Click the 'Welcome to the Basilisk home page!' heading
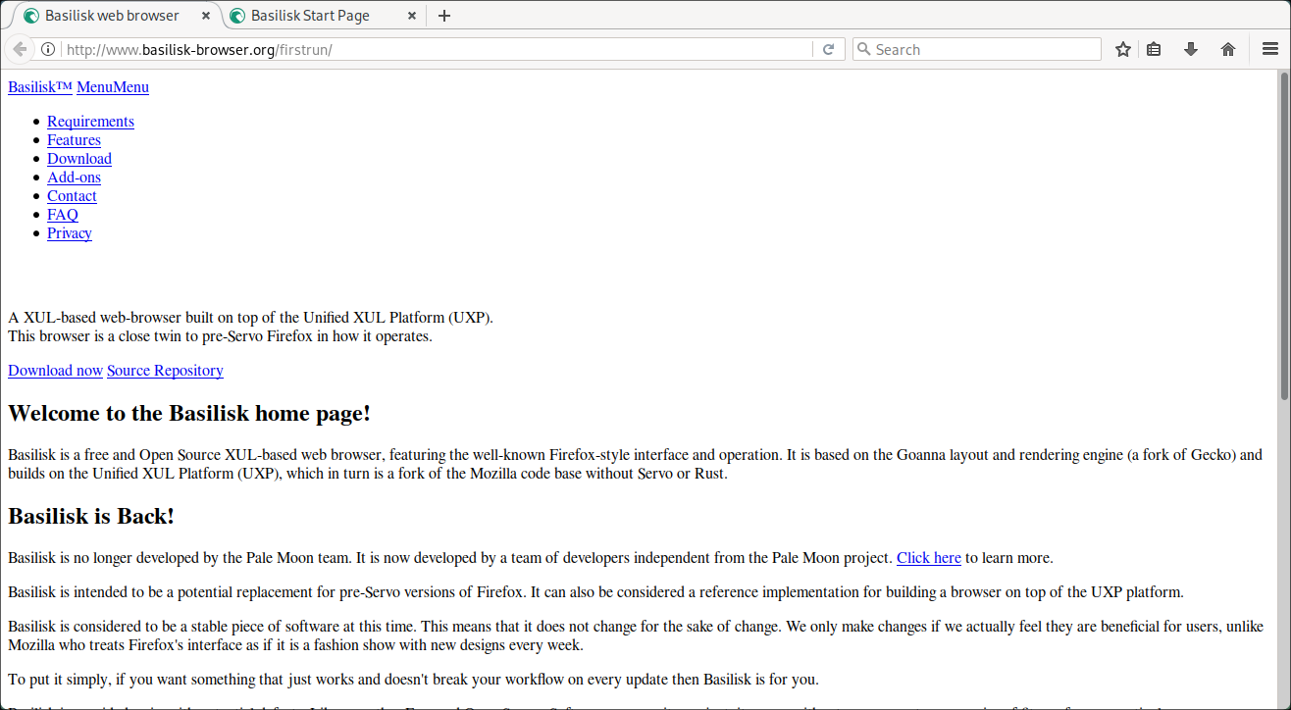 click(189, 413)
